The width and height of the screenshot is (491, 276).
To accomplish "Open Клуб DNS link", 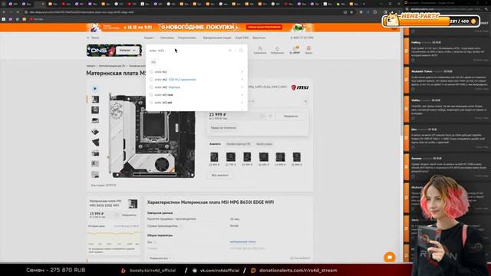I will pos(242,38).
